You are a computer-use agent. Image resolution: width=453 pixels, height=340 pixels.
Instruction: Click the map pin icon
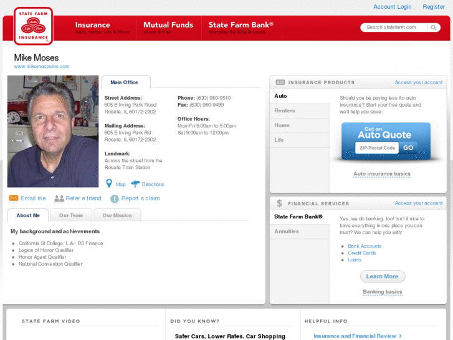pyautogui.click(x=109, y=183)
